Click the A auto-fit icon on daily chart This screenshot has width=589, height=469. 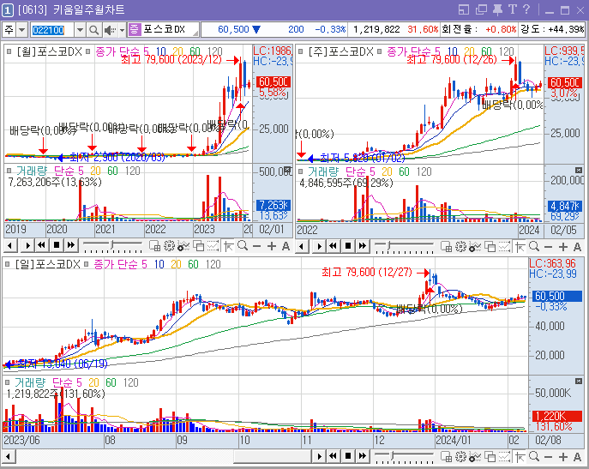click(x=577, y=457)
